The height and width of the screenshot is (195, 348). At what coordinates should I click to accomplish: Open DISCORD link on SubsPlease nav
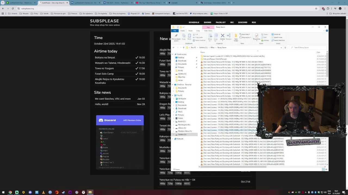point(243,22)
